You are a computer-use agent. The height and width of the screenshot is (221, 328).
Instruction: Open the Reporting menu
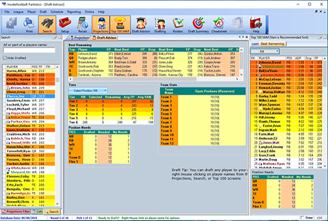[74, 12]
